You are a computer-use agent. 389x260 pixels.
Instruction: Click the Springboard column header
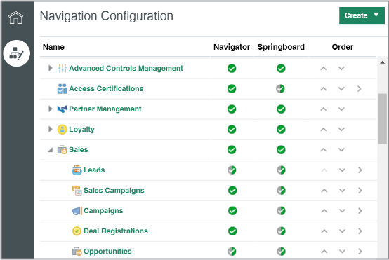pos(281,47)
